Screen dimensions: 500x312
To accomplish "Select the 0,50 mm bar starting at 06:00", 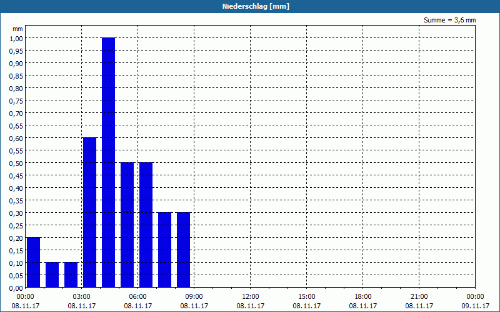I will (146, 225).
